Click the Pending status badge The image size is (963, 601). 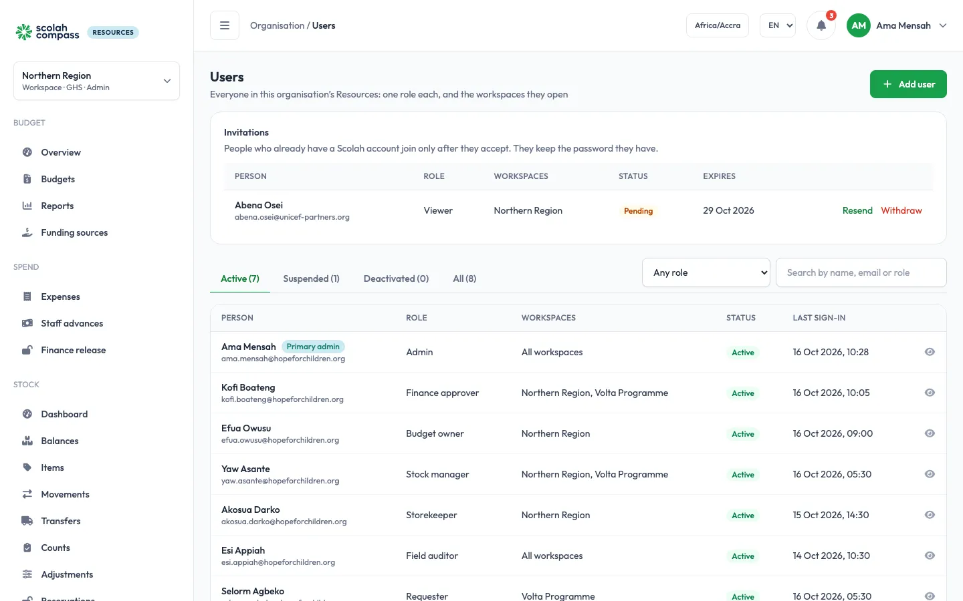638,211
